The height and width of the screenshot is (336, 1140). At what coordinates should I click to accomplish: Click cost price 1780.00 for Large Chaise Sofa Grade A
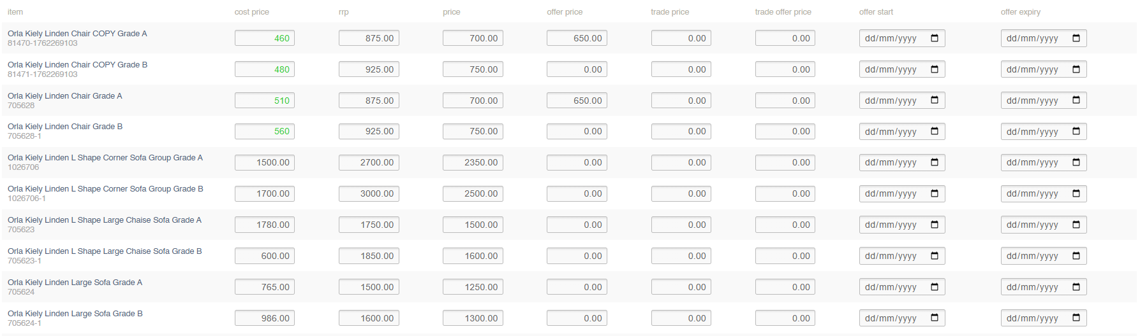click(264, 225)
